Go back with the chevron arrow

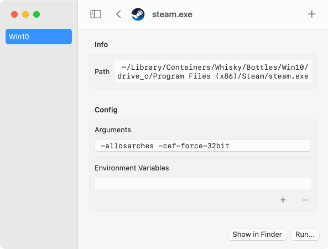(118, 14)
